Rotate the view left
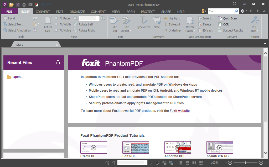 click(x=83, y=24)
